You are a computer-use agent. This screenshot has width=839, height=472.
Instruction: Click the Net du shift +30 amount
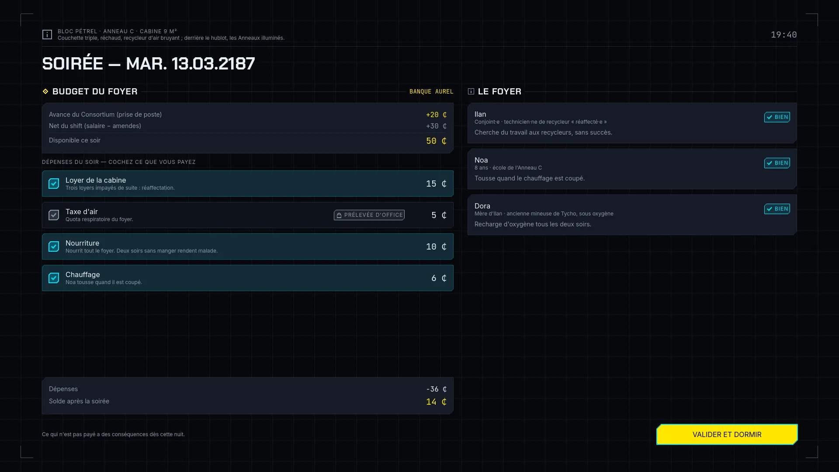[436, 126]
